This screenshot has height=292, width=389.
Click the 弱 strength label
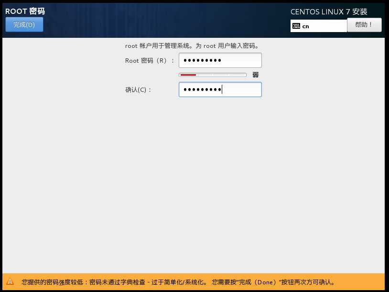[x=256, y=75]
